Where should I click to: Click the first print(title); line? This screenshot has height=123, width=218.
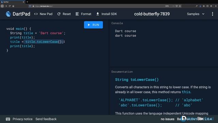point(22,37)
